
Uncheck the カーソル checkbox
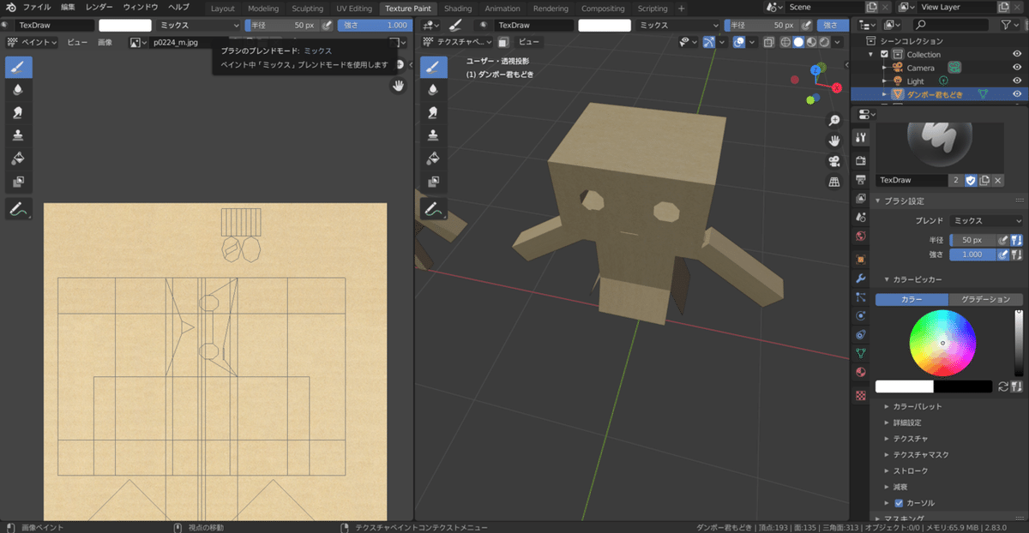899,503
